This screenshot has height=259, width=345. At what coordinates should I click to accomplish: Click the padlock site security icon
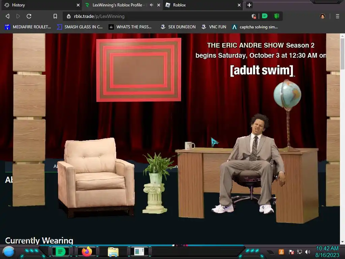pos(69,16)
